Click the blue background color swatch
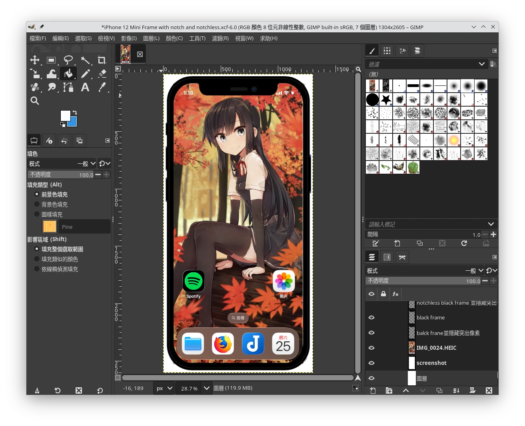Screen dimensions: 525x426 pyautogui.click(x=74, y=123)
